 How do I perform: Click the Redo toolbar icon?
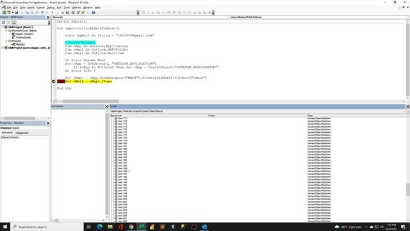coord(47,13)
